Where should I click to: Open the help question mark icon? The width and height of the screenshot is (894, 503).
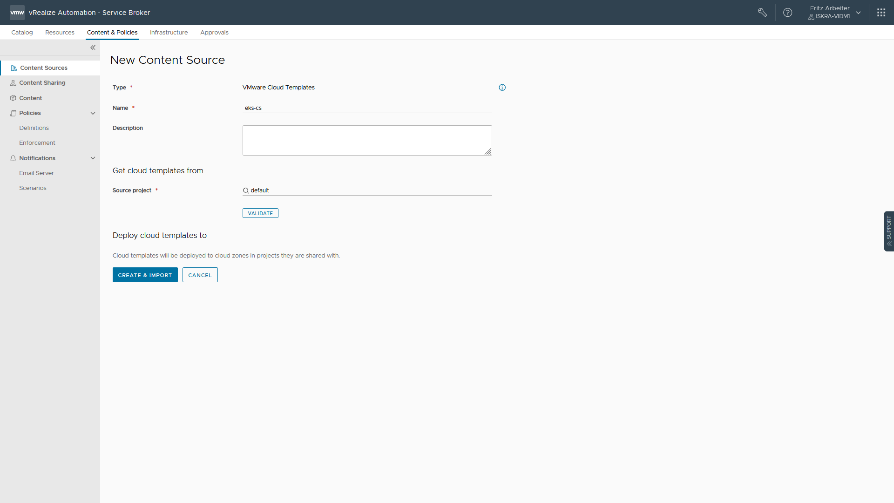pos(787,13)
